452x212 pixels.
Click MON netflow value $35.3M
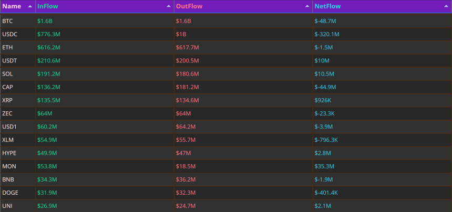324,166
